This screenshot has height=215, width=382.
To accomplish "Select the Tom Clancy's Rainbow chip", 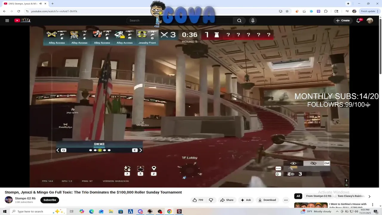I will (x=351, y=196).
